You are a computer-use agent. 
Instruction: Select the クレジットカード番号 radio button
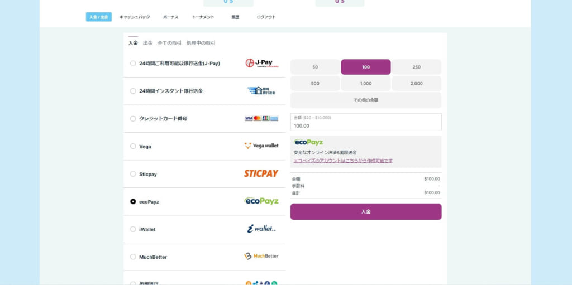point(133,119)
